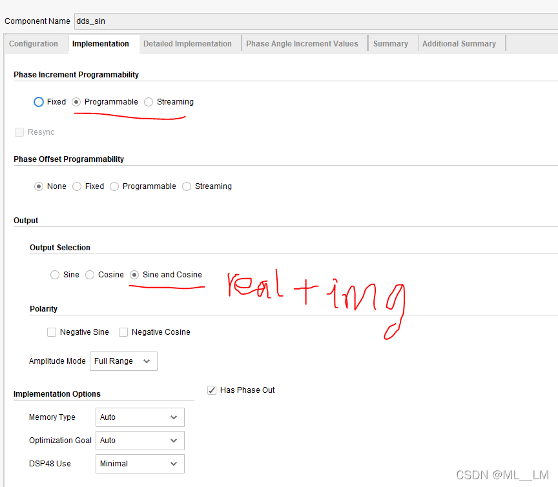Click the Implementation Options heading
The image size is (558, 487).
[x=57, y=394]
